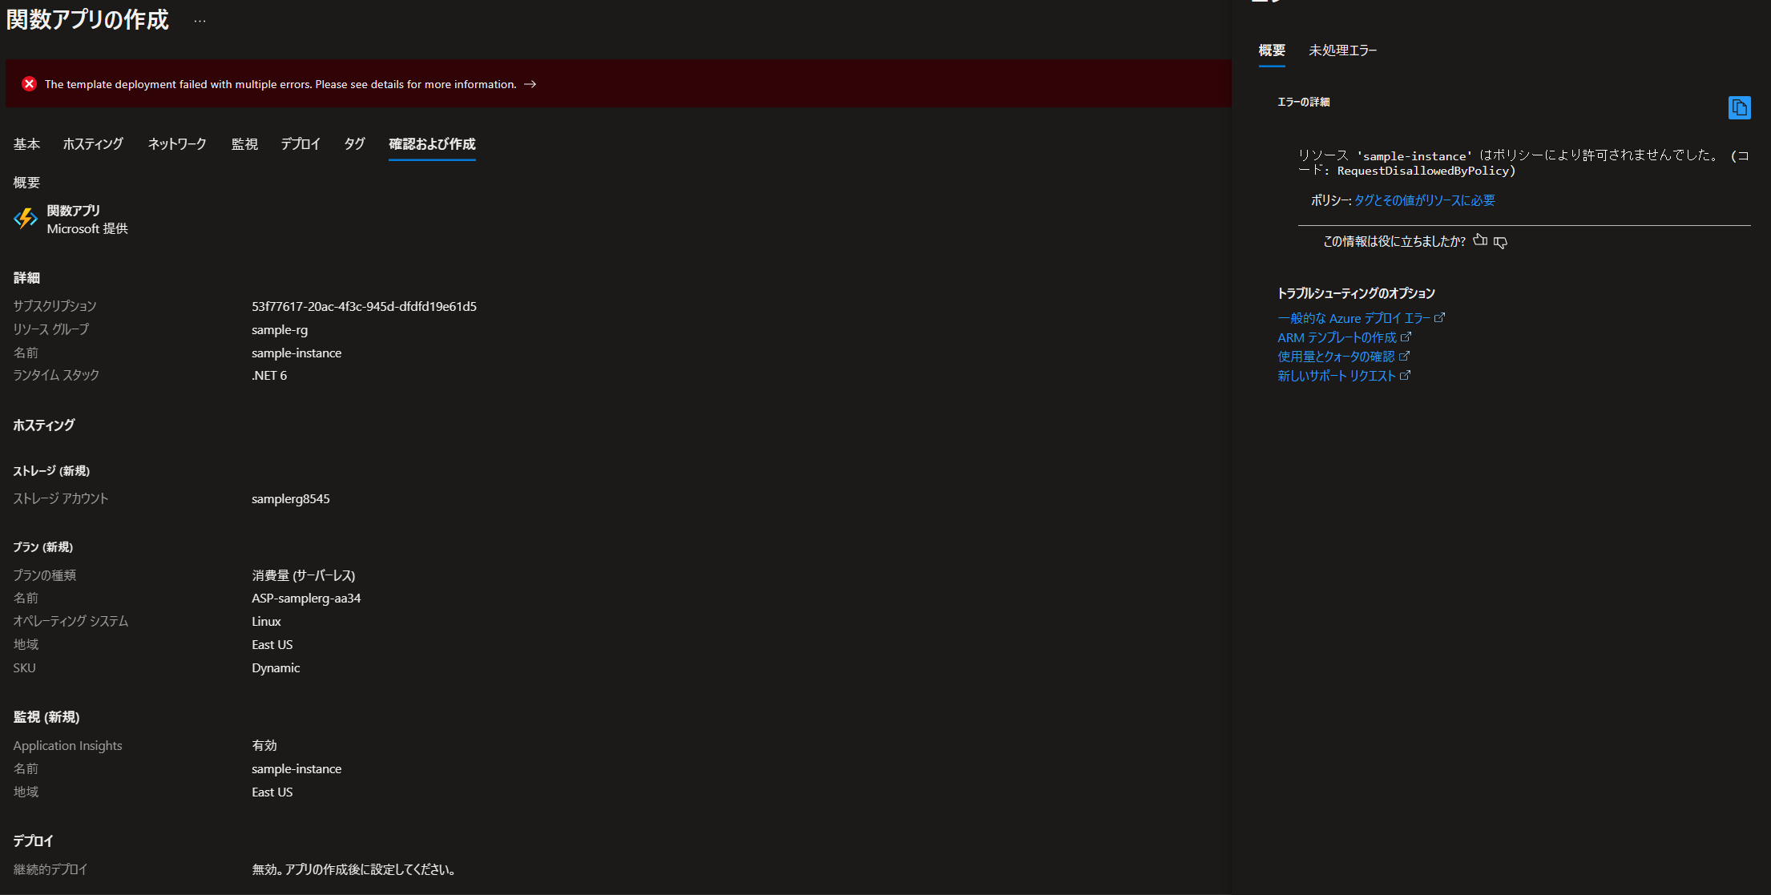Open the ARM テンプレートの作成 link

(1337, 337)
